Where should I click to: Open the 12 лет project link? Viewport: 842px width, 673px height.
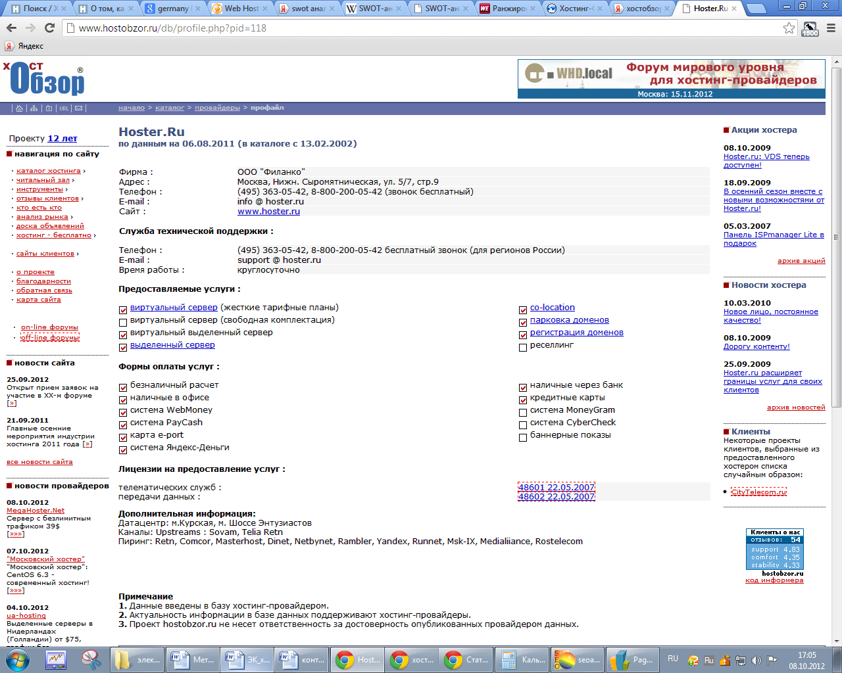[62, 139]
